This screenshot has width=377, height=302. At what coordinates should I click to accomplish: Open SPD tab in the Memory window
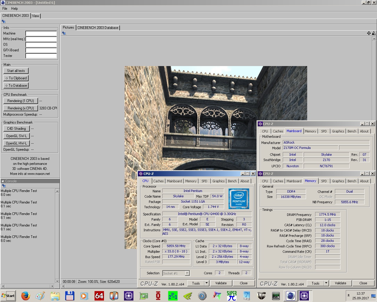click(324, 181)
